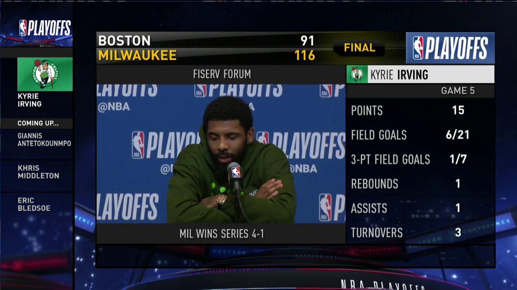Screen dimensions: 517x290
Task: Click the points value 15
Action: click(458, 110)
